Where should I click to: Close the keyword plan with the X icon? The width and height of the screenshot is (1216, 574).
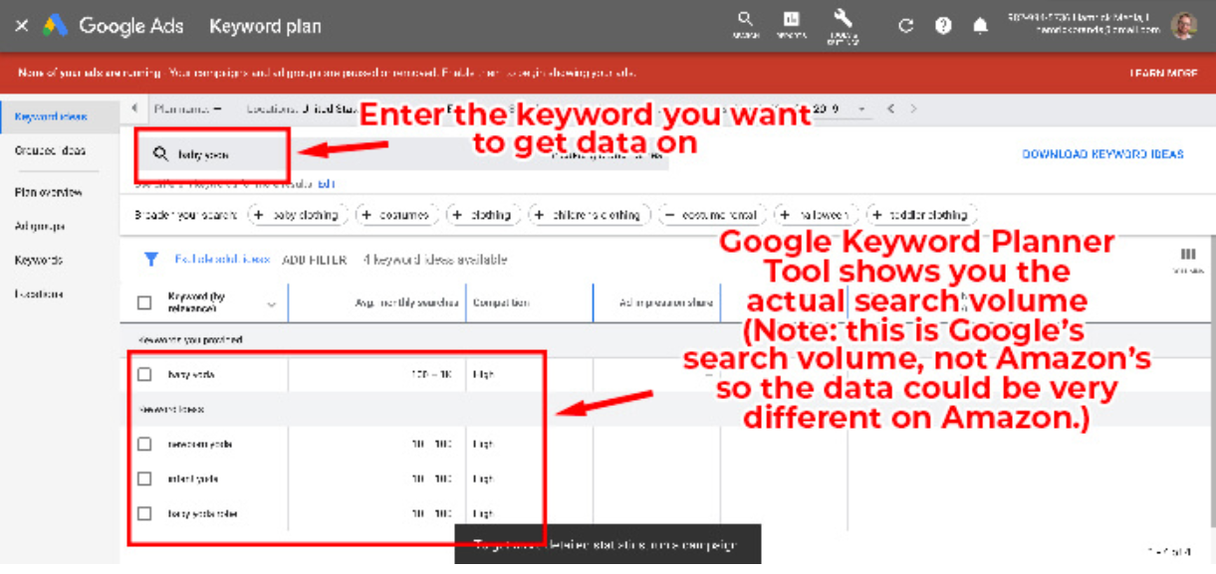coord(21,26)
